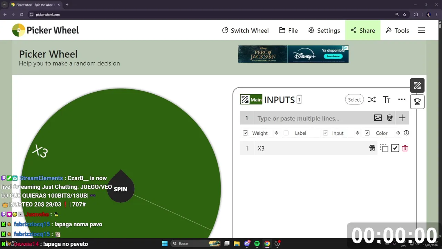
Task: Open the Settings menu
Action: coord(324,30)
